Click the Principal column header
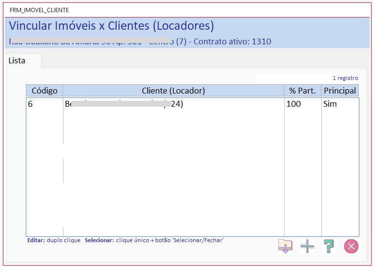Viewport: 373px width, 267px height. [x=340, y=91]
